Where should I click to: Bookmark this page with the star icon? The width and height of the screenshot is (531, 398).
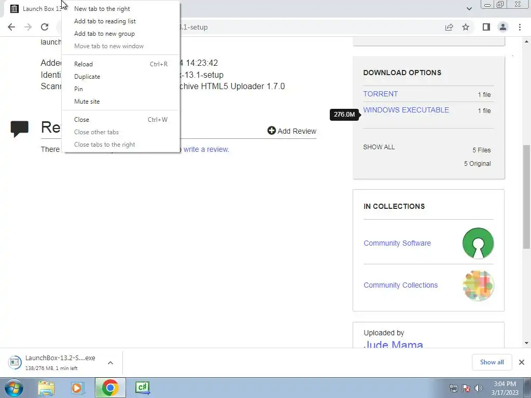tap(466, 27)
